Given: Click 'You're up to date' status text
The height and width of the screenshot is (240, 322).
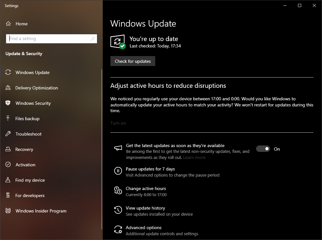Looking at the screenshot, I should (x=154, y=39).
